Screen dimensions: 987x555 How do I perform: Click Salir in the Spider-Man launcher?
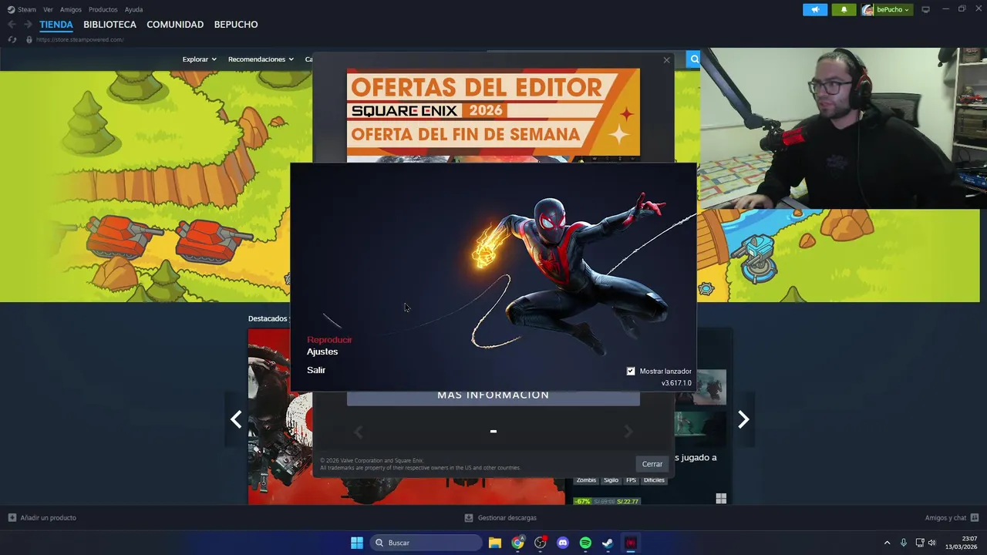point(316,370)
